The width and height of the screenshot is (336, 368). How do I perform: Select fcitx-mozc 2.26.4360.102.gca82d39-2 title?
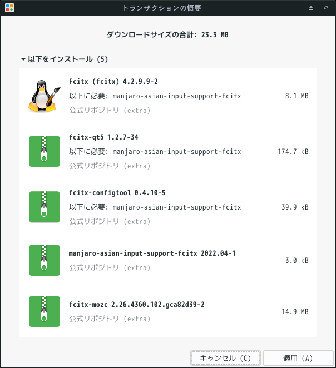click(137, 305)
